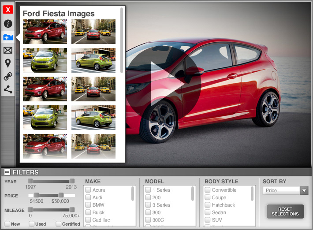Check the 300 model
313x230 pixels.
click(x=148, y=212)
